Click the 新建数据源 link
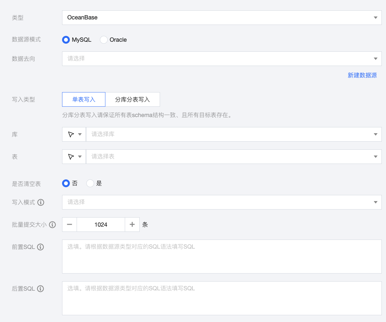The width and height of the screenshot is (386, 322). (362, 75)
